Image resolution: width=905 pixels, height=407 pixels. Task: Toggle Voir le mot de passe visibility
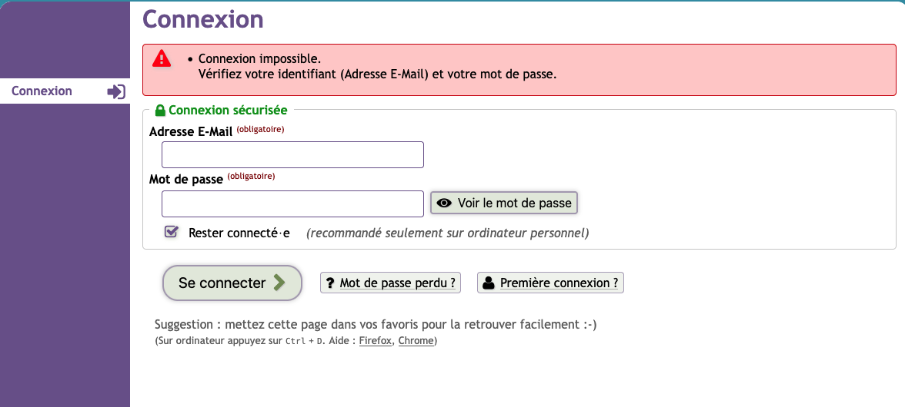coord(504,203)
